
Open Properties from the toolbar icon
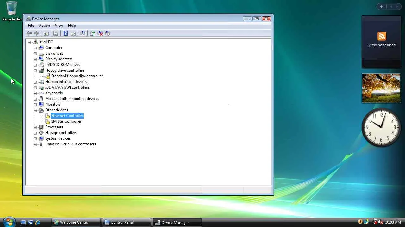[x=56, y=33]
